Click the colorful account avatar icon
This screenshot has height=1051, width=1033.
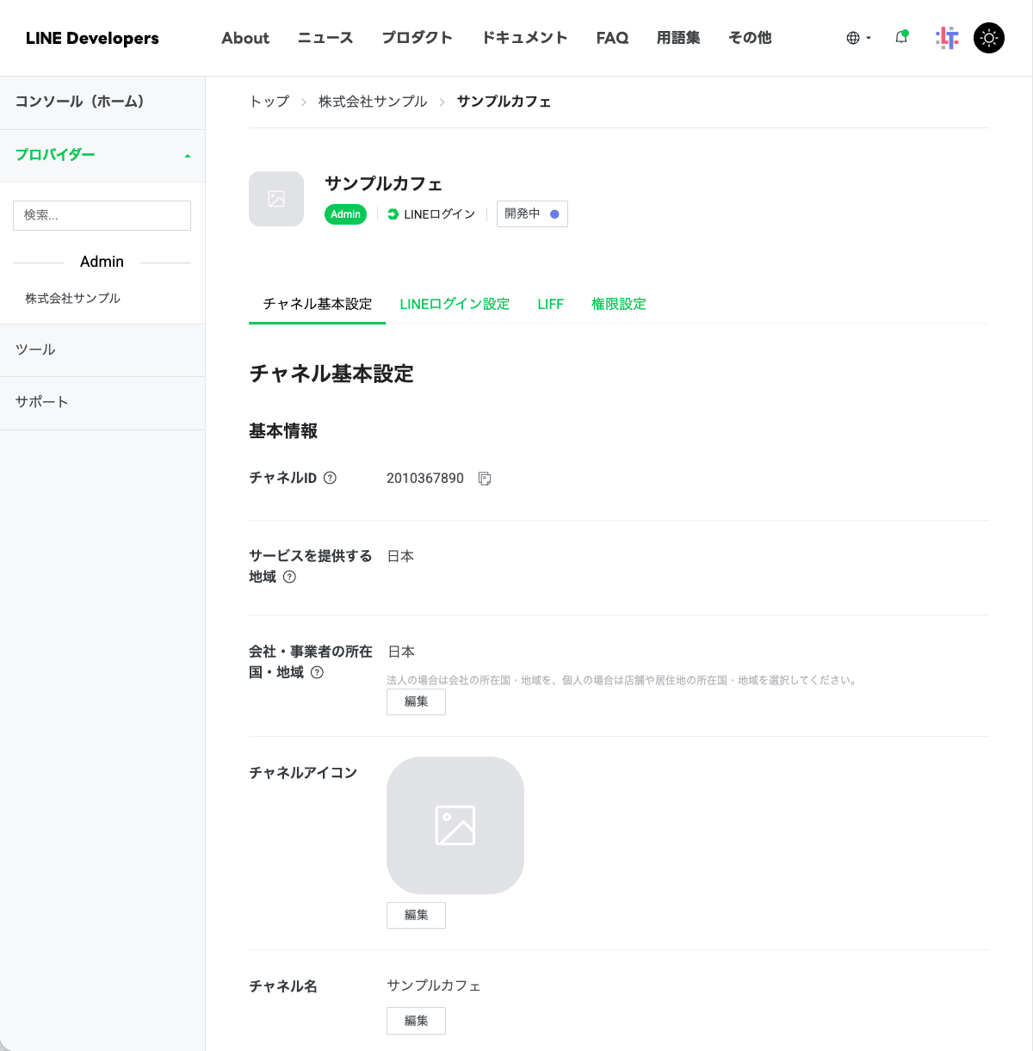947,38
